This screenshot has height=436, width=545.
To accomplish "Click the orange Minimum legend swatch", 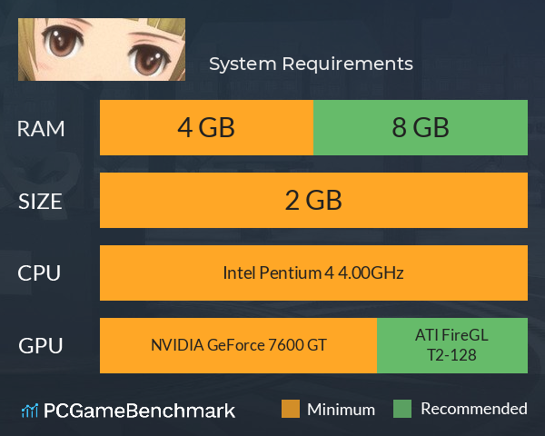I will [291, 409].
